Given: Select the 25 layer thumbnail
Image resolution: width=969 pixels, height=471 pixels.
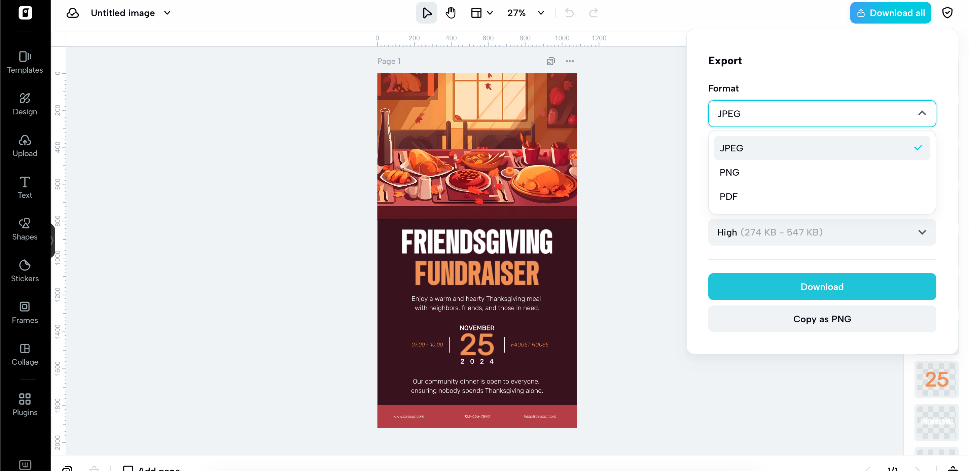Looking at the screenshot, I should click(936, 379).
